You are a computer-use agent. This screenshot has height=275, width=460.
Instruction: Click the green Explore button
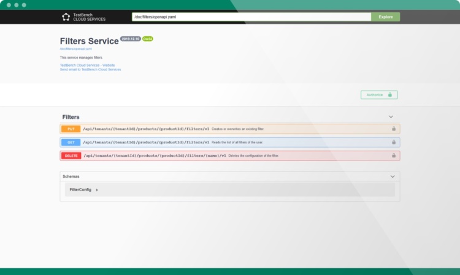[386, 17]
